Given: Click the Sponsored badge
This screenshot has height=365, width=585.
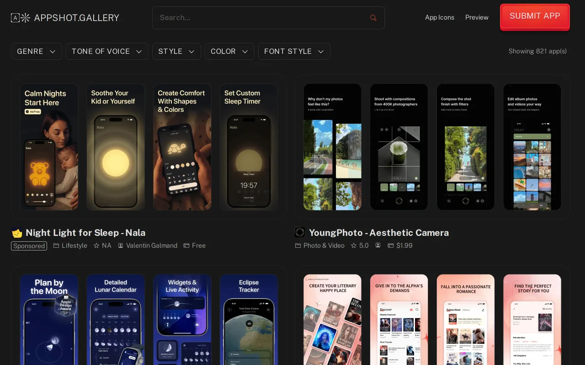Looking at the screenshot, I should click(x=29, y=246).
